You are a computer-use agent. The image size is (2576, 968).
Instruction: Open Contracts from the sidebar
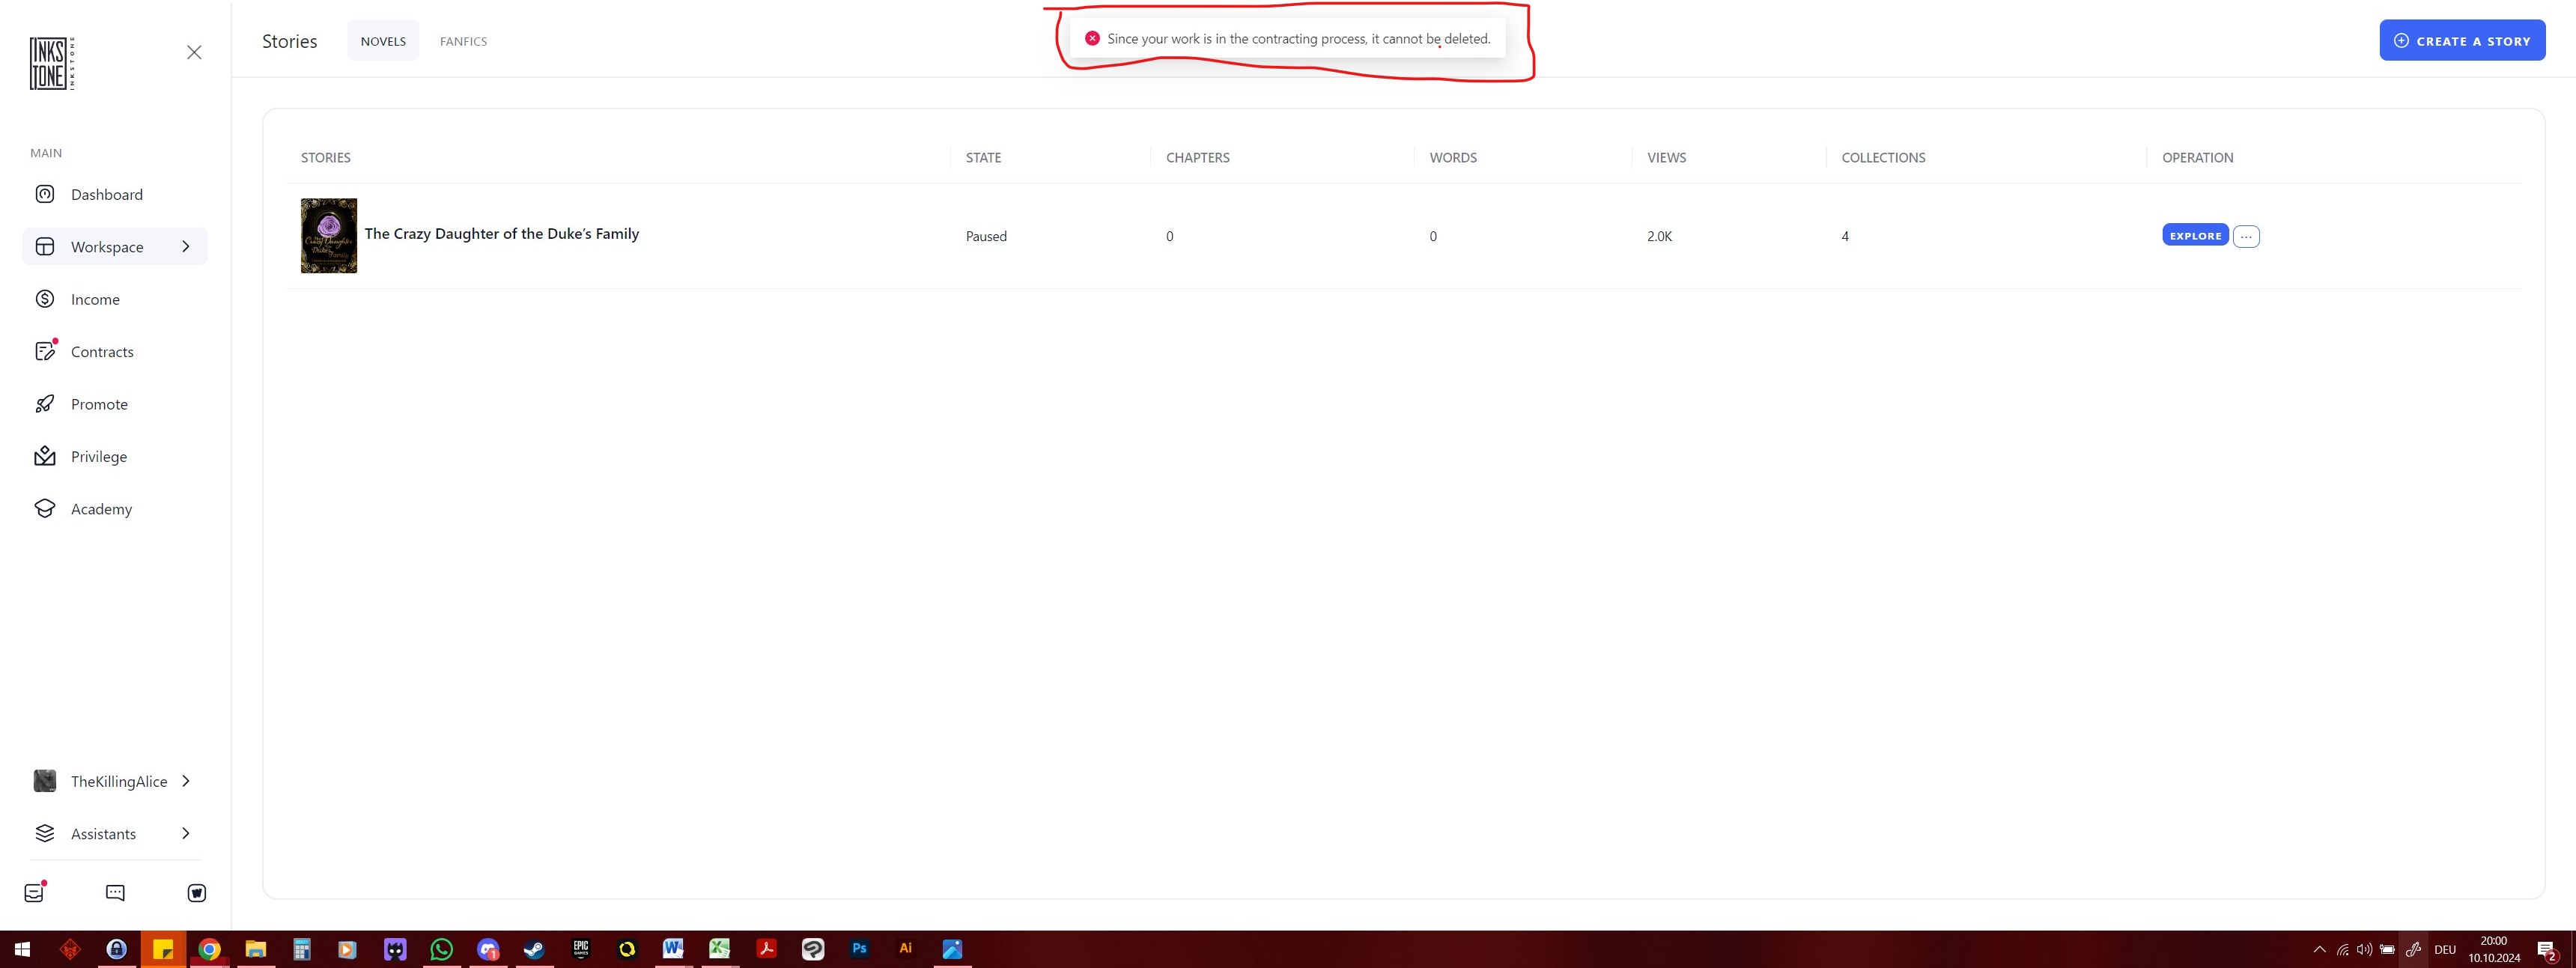[x=101, y=352]
